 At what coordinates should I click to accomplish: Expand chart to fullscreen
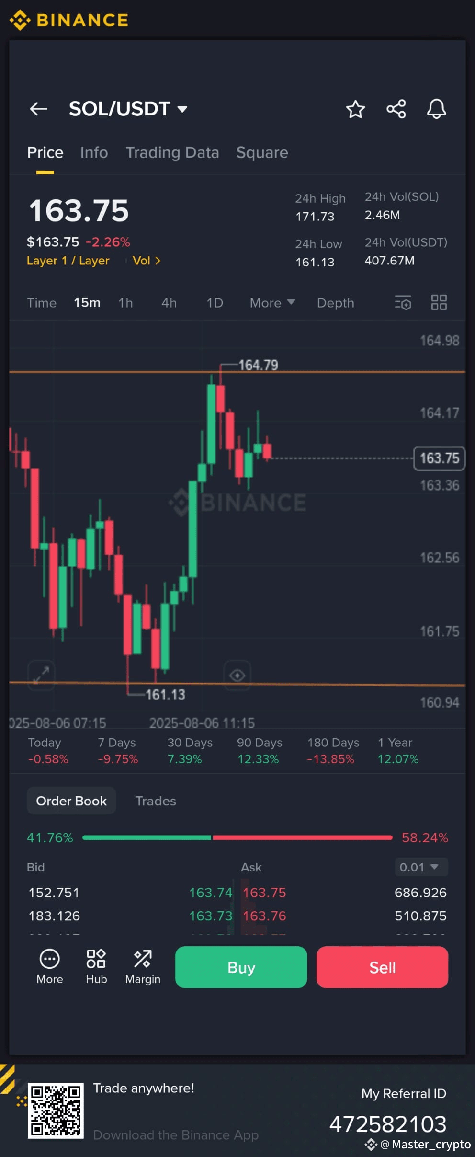pyautogui.click(x=41, y=675)
